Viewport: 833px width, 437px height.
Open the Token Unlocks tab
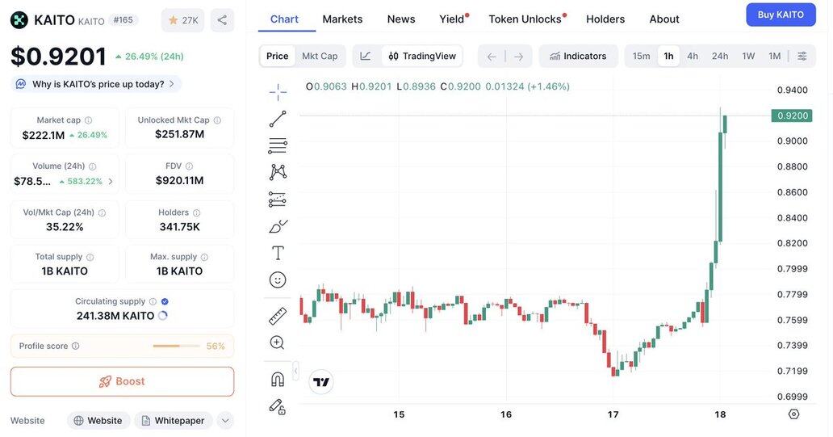pos(525,19)
